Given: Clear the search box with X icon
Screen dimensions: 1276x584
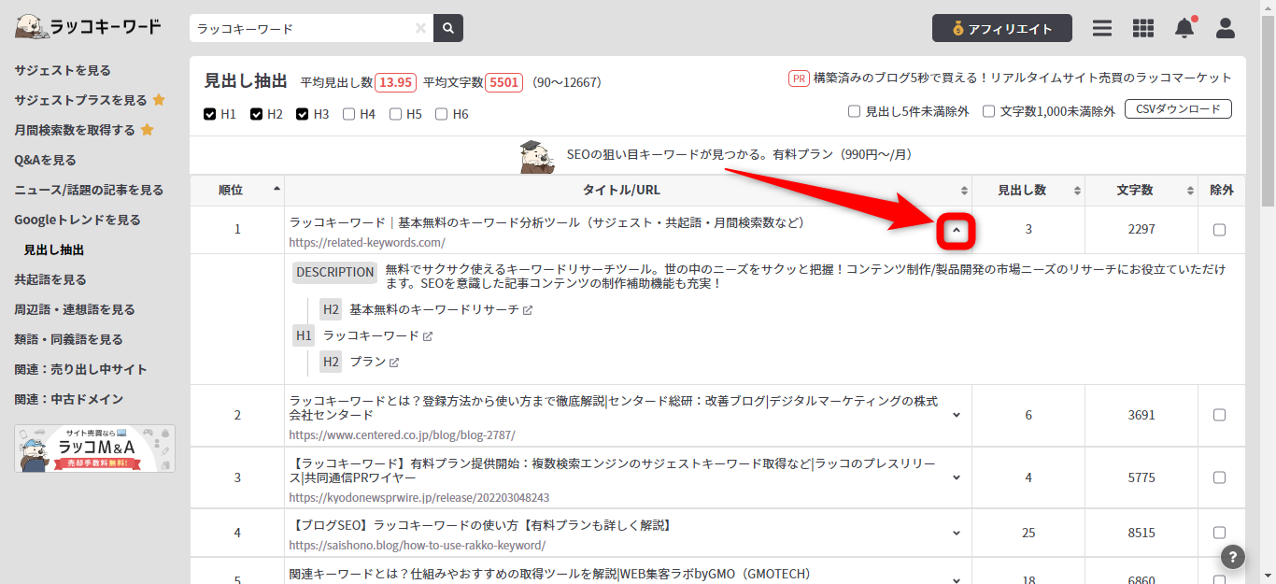Looking at the screenshot, I should click(x=421, y=29).
